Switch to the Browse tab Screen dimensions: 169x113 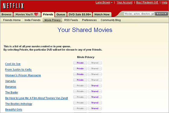(6, 14)
